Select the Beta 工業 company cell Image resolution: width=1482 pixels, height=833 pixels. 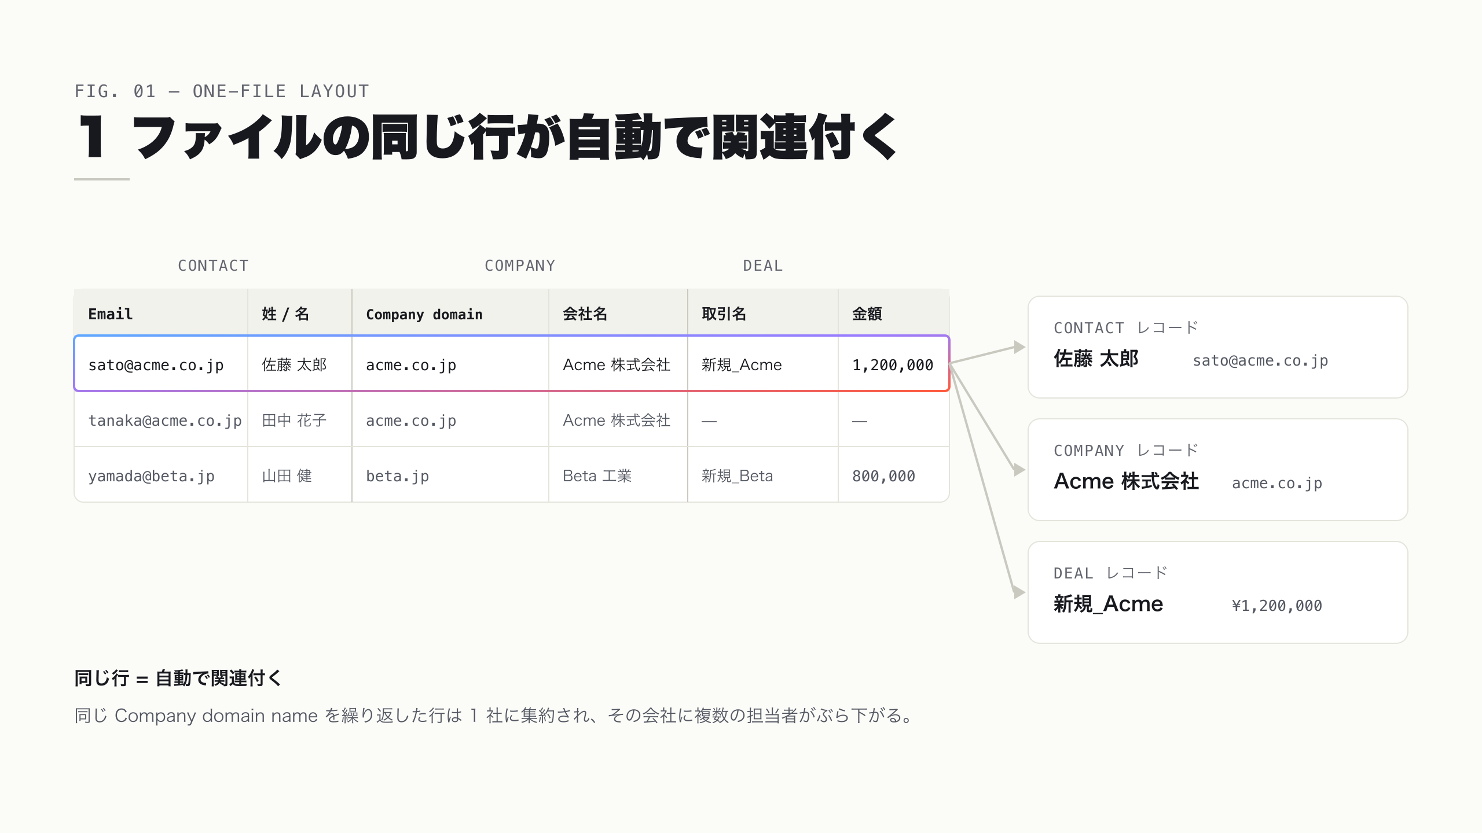tap(618, 476)
